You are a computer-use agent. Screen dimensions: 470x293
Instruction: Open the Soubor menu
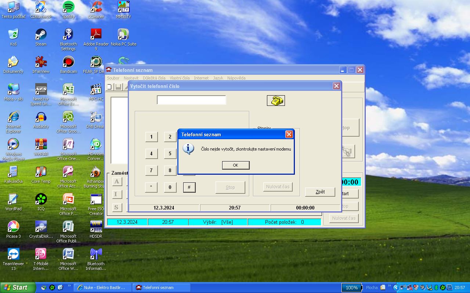113,78
